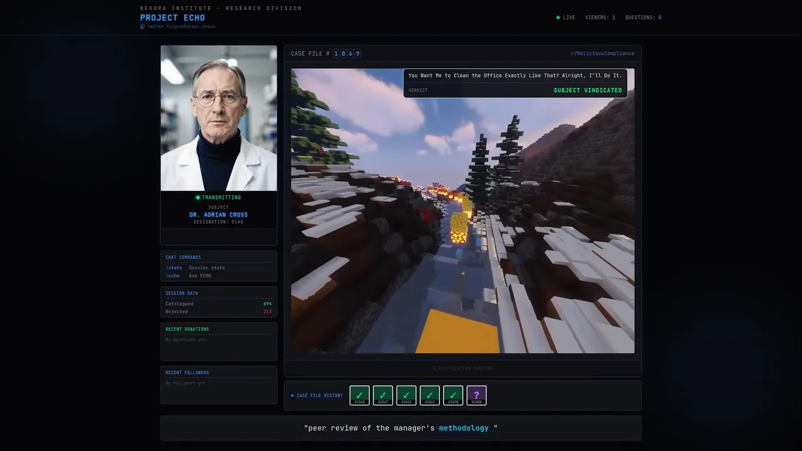Click the green LIVE indicator dot
This screenshot has width=802, height=451.
558,18
